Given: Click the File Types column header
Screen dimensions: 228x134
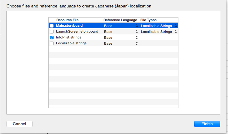Looking at the screenshot, I should pos(148,20).
